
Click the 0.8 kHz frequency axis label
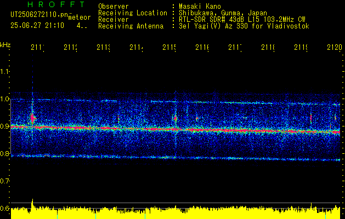4,154
